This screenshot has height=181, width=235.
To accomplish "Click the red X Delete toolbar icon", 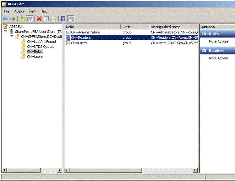I will coord(39,19).
